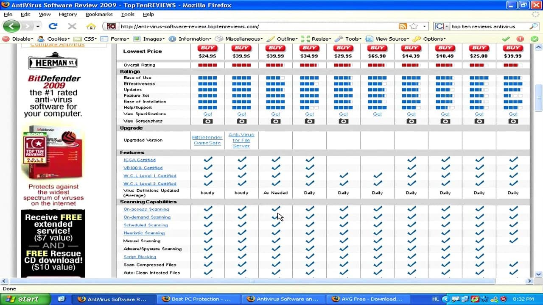
Task: Open the View Source dropdown
Action: tap(387, 39)
